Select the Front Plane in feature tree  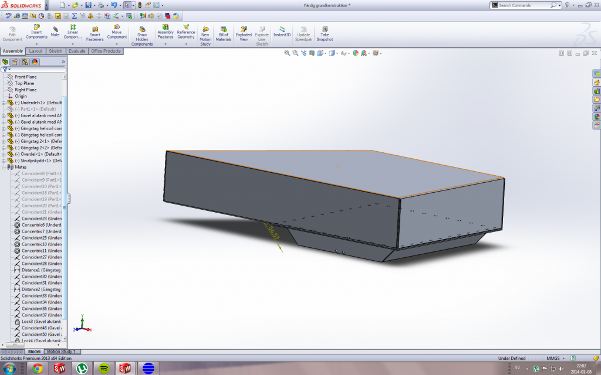click(x=25, y=77)
